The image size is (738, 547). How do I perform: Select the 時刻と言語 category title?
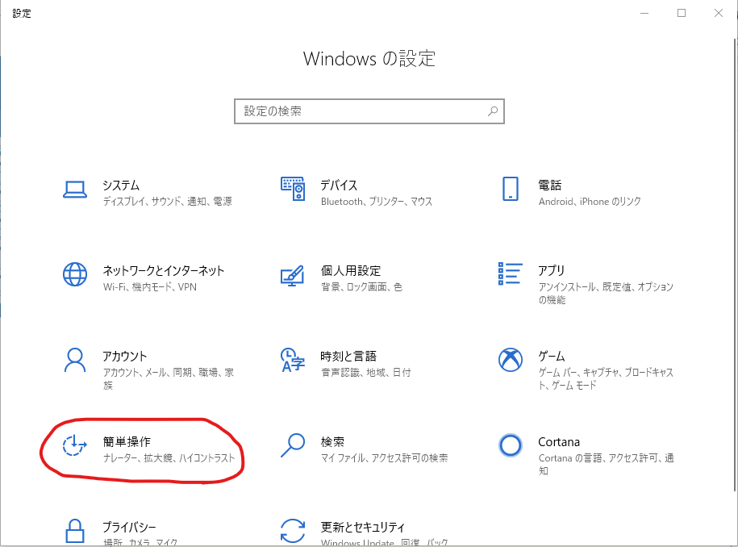[x=348, y=357]
